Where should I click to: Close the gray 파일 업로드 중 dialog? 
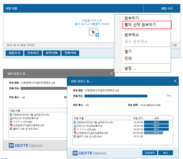tap(111, 74)
